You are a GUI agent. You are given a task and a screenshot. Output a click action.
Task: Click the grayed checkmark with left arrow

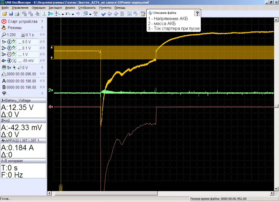coord(110,14)
